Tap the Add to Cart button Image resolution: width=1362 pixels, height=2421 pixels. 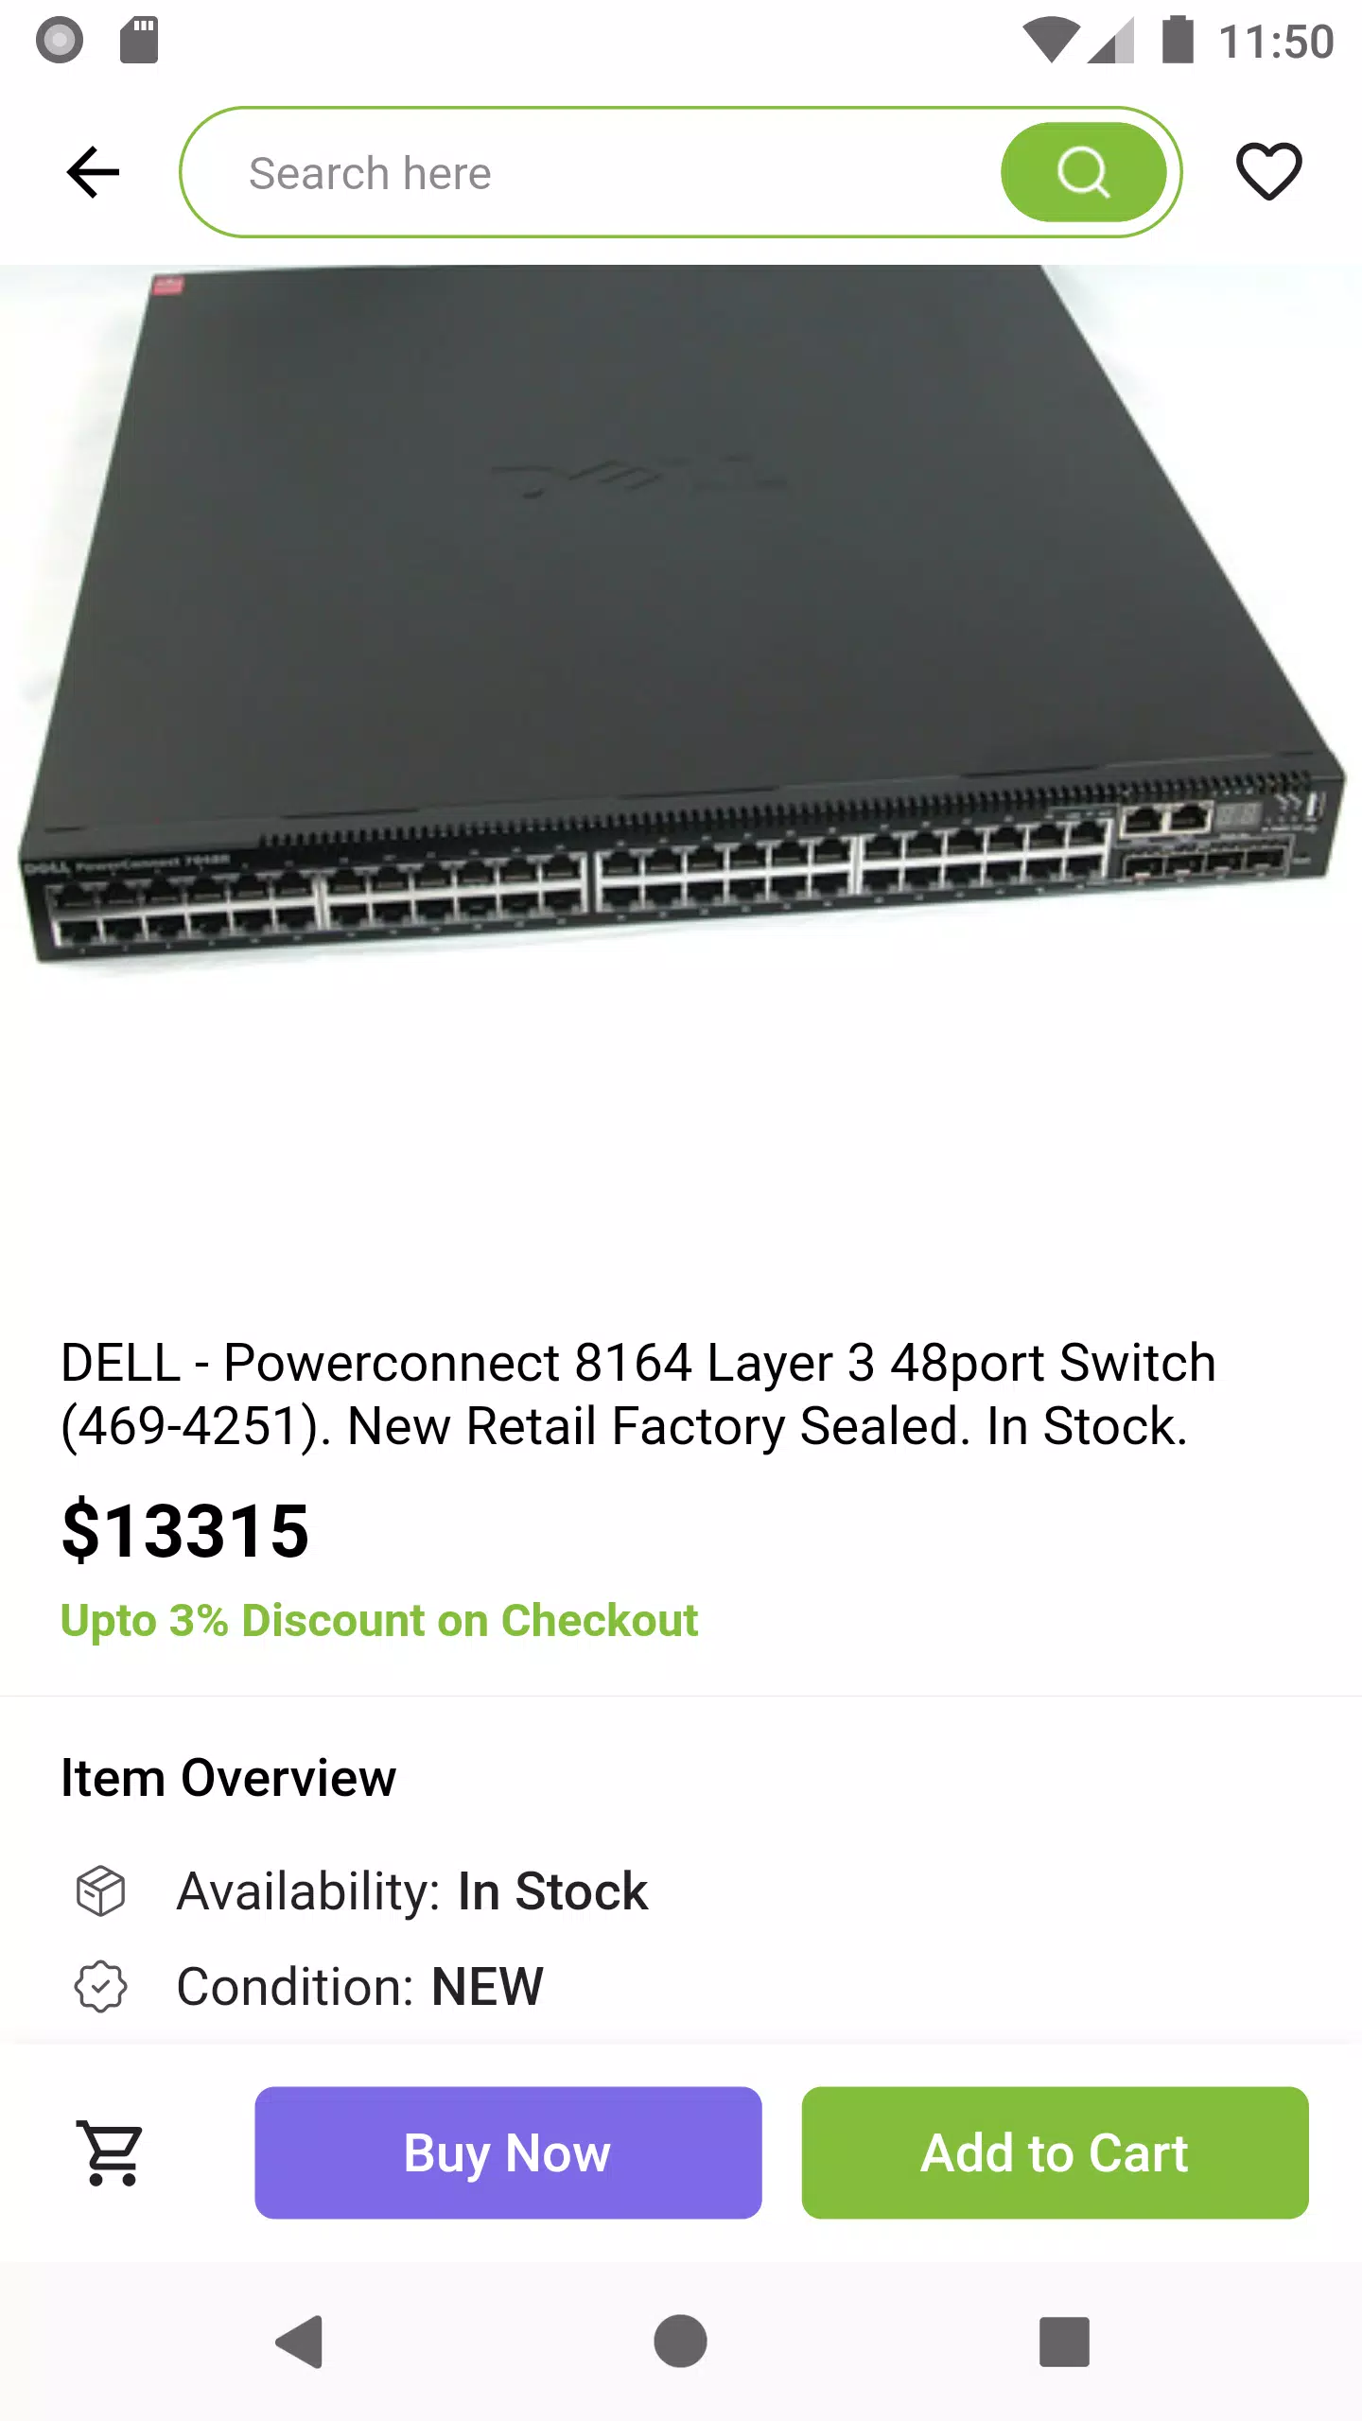[1055, 2152]
